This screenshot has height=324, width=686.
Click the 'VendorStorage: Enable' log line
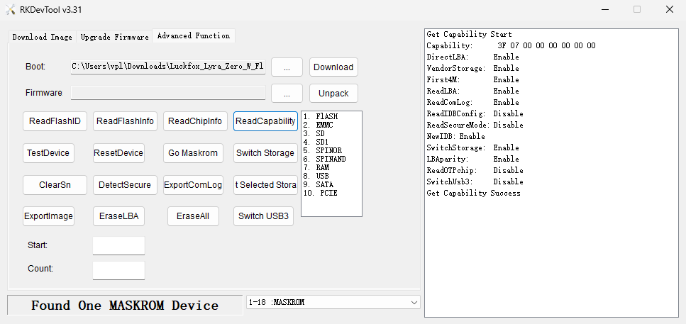tap(472, 68)
